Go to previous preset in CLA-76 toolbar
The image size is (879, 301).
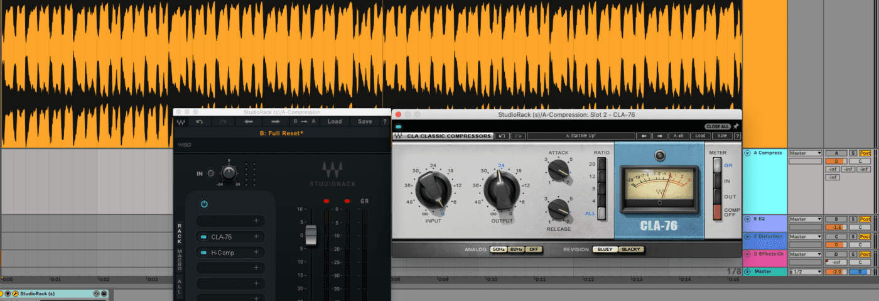click(643, 136)
